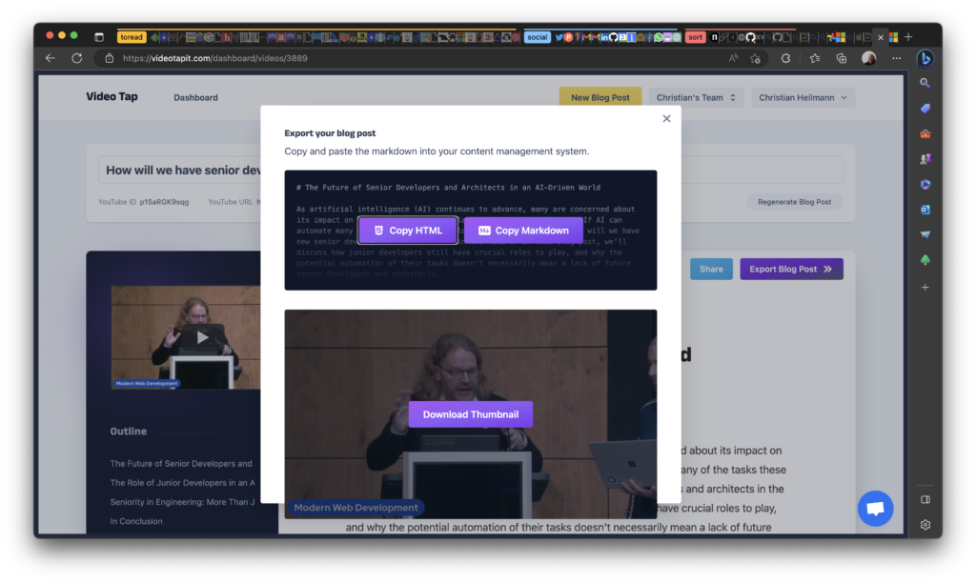This screenshot has width=976, height=583.
Task: Open sidebar Games chess icon
Action: [x=925, y=159]
